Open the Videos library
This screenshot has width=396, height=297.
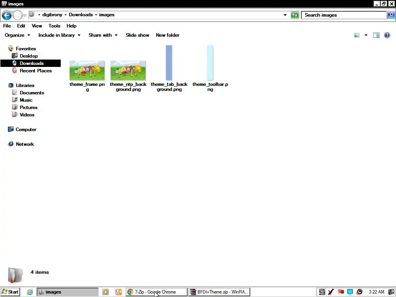[27, 114]
